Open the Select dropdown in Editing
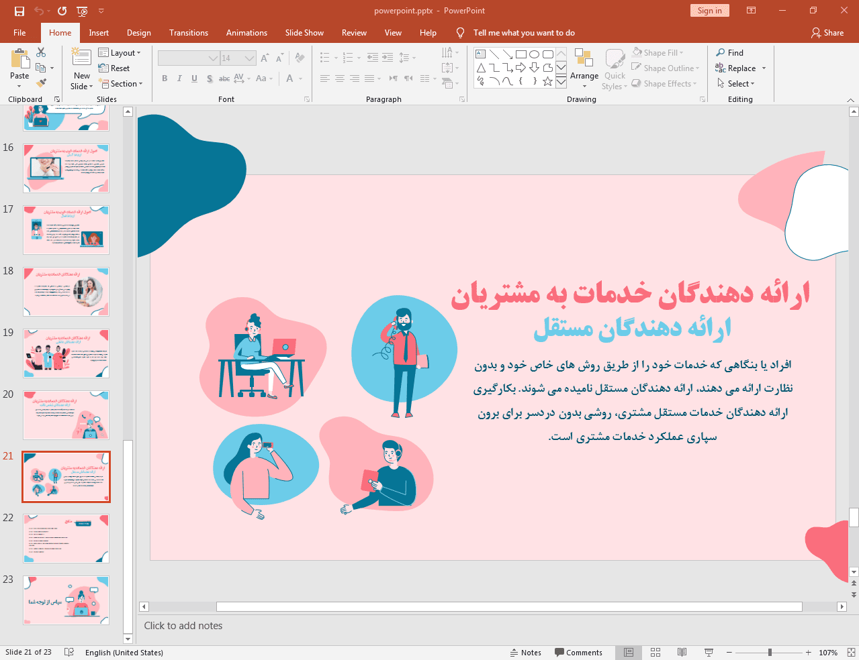 pyautogui.click(x=736, y=84)
